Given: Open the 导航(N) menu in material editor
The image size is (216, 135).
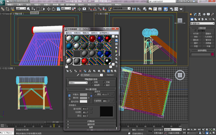Looking at the screenshot, I should coord(85,33).
